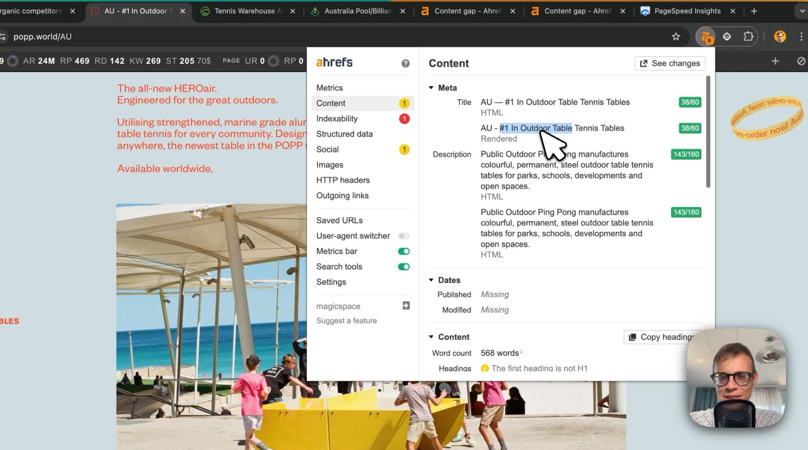Click the Pre-order now ring badge

coord(767,120)
